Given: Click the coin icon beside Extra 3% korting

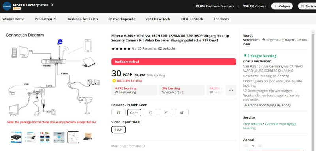Looking at the screenshot, I should (x=114, y=81).
